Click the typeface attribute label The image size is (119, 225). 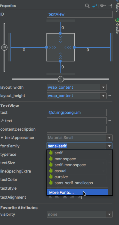[x=8, y=155]
